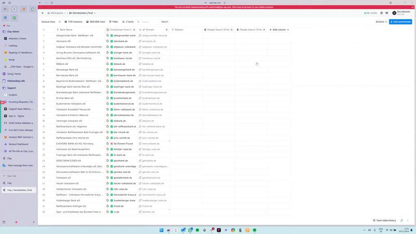Screen dimensions: 416x234
Task: Click the help icon next to Credits
Action: click(381, 13)
